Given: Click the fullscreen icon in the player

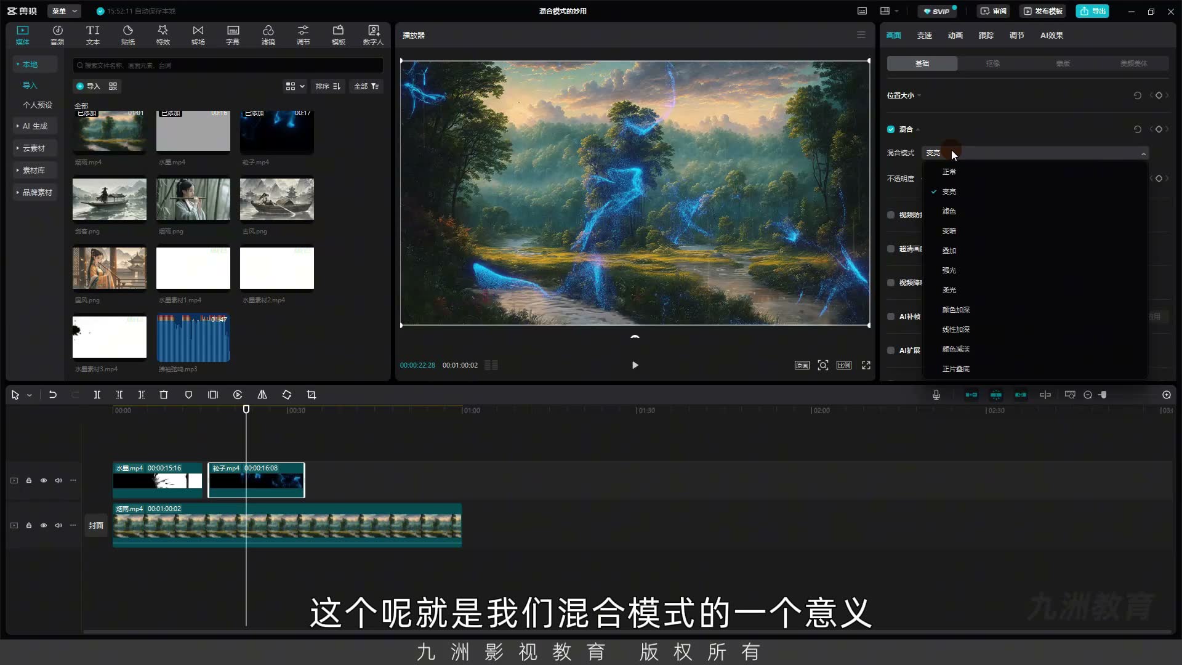Looking at the screenshot, I should (x=866, y=365).
